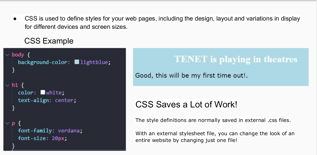Select the sentence about first time out
This screenshot has height=155, width=317.
point(191,75)
